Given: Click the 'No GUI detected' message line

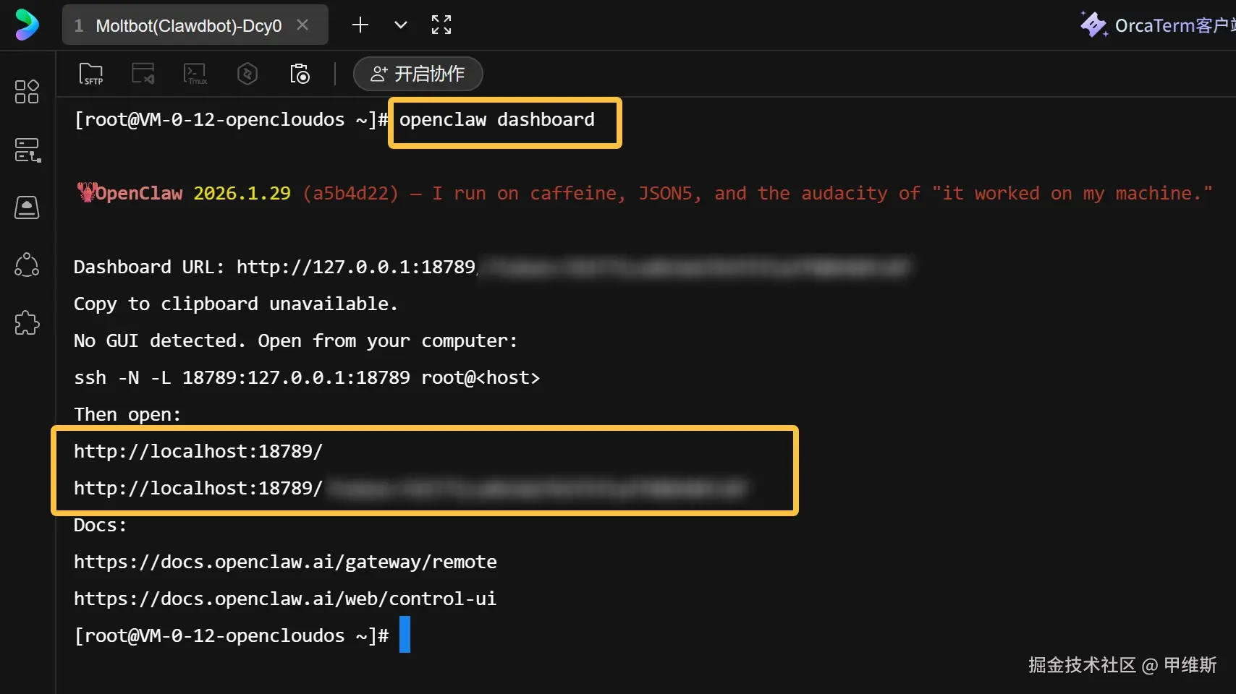Looking at the screenshot, I should [x=296, y=340].
